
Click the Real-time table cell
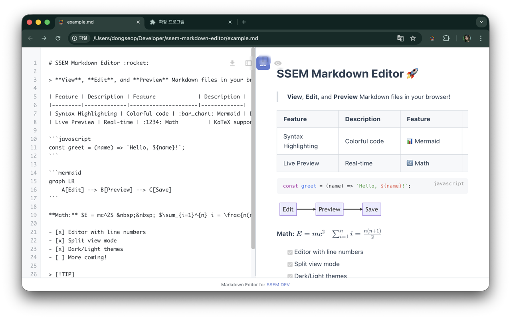(370, 163)
